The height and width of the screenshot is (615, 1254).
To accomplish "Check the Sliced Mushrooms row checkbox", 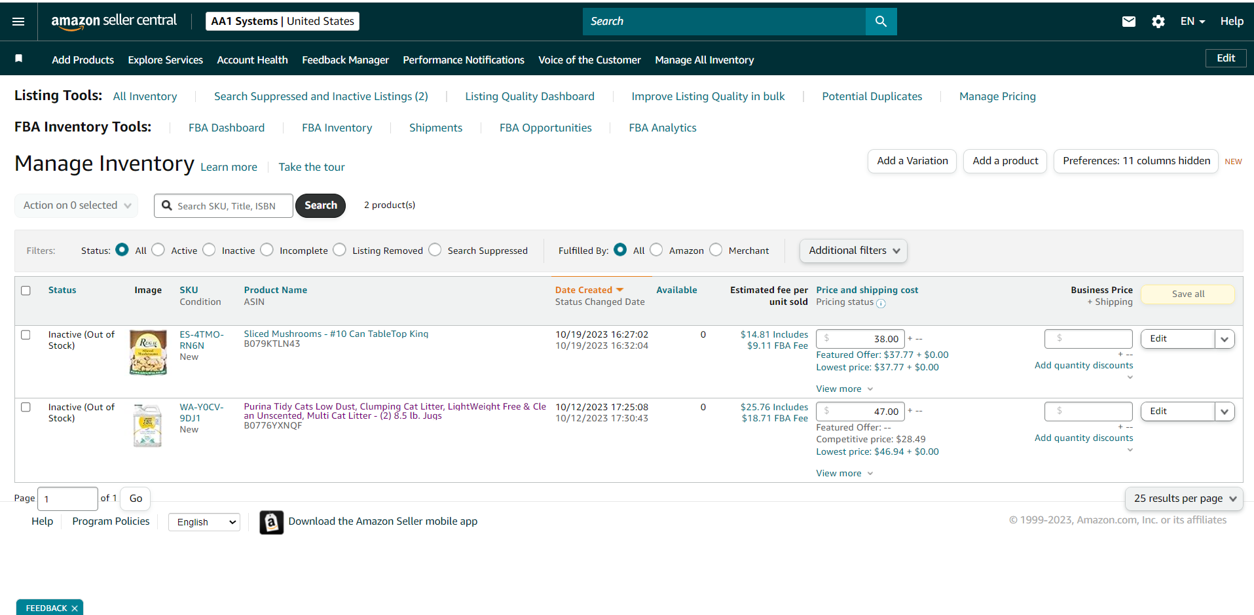I will click(x=26, y=335).
